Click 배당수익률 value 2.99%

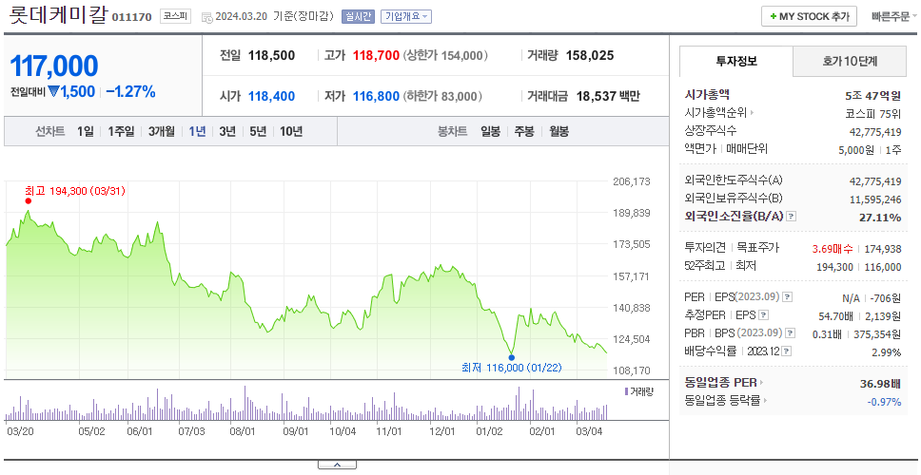(x=887, y=352)
